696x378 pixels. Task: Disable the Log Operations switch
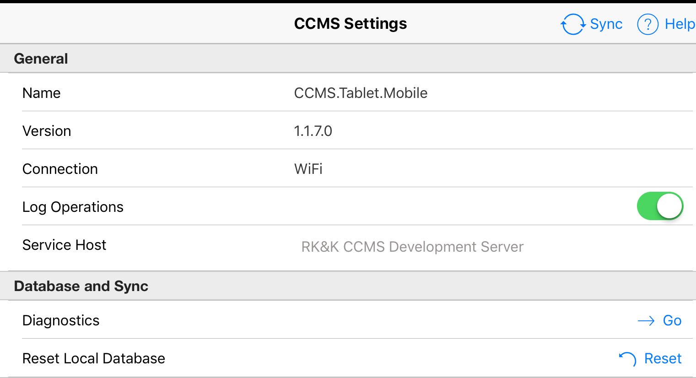pyautogui.click(x=660, y=206)
